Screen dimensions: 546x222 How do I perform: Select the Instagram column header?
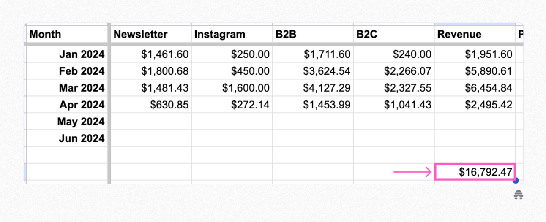point(232,34)
